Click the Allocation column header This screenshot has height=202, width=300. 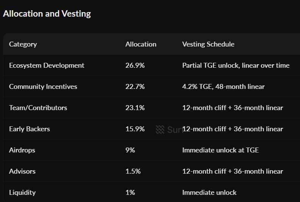(x=141, y=44)
